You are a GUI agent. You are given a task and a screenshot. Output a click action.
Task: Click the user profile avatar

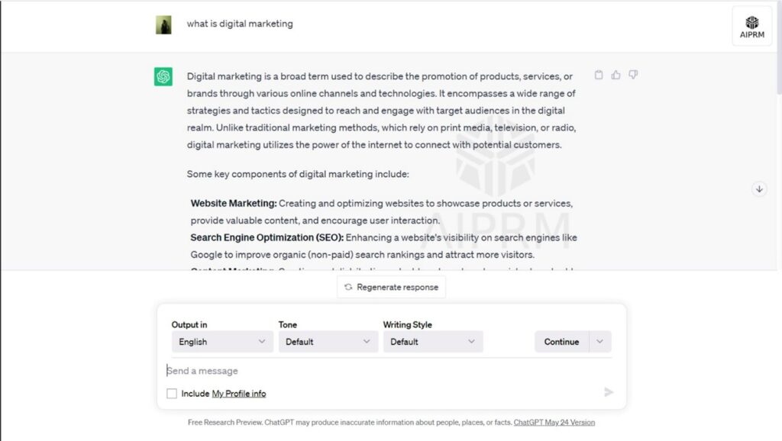163,24
